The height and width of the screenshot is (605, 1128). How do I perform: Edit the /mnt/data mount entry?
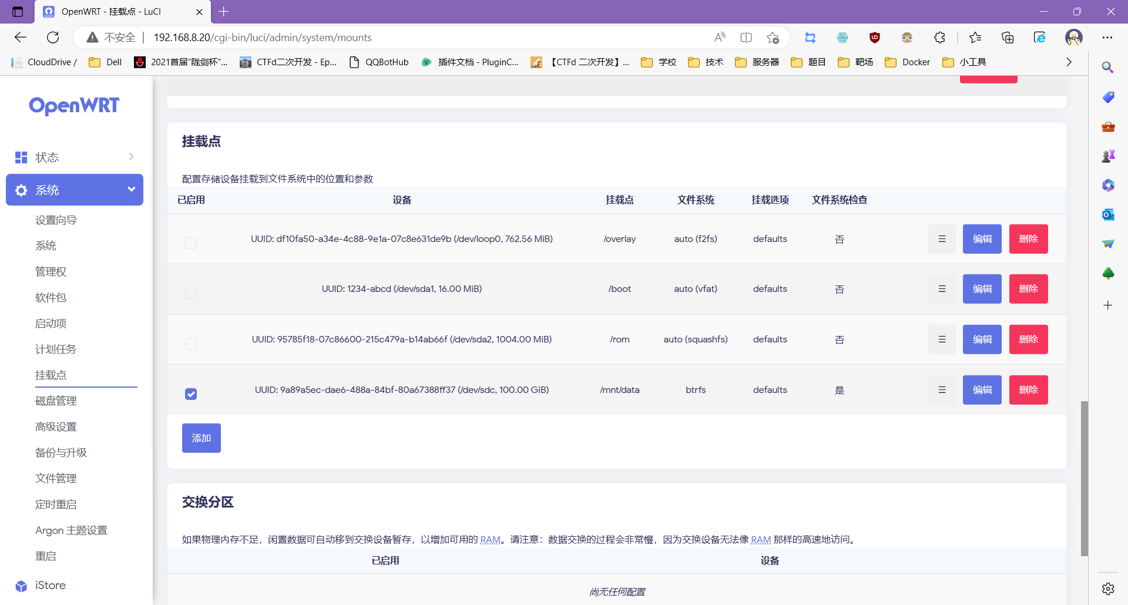[x=982, y=390]
